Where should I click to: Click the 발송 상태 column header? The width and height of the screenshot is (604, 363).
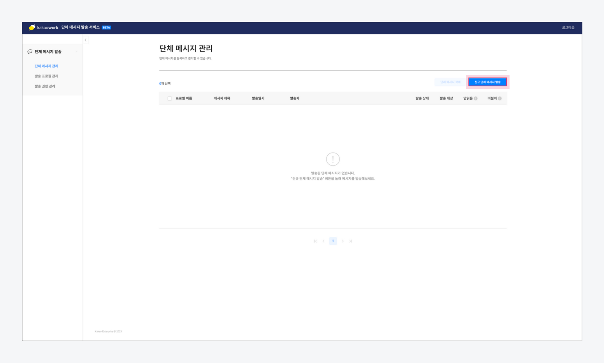(x=422, y=98)
